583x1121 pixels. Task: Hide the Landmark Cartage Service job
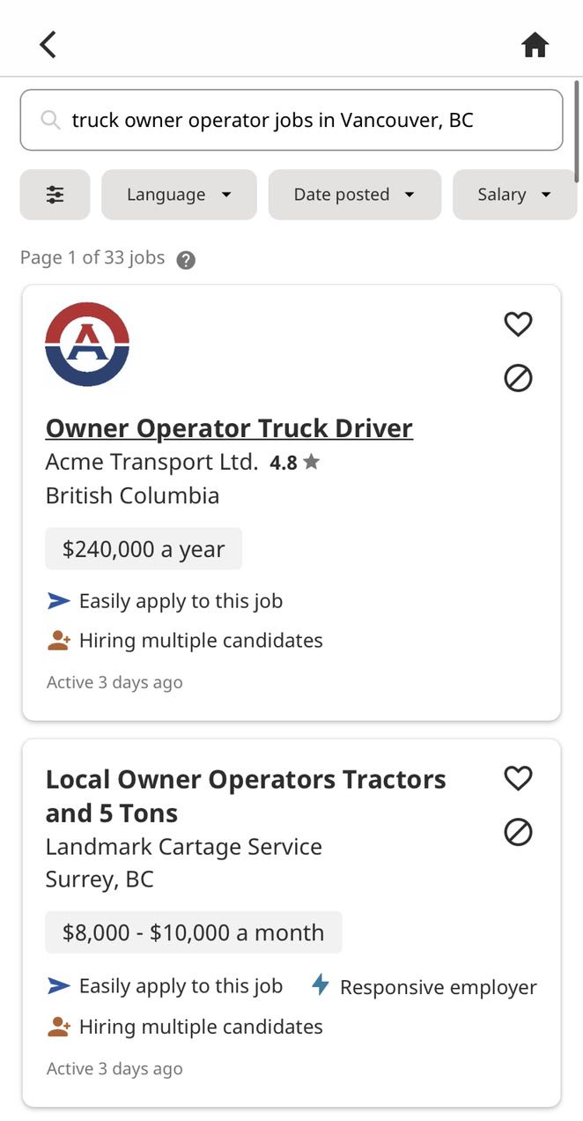pyautogui.click(x=518, y=832)
